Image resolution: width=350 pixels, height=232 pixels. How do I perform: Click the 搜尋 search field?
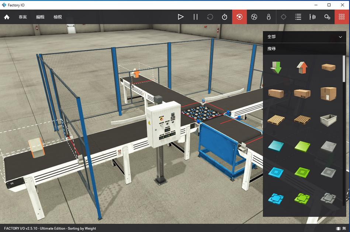tap(302, 49)
